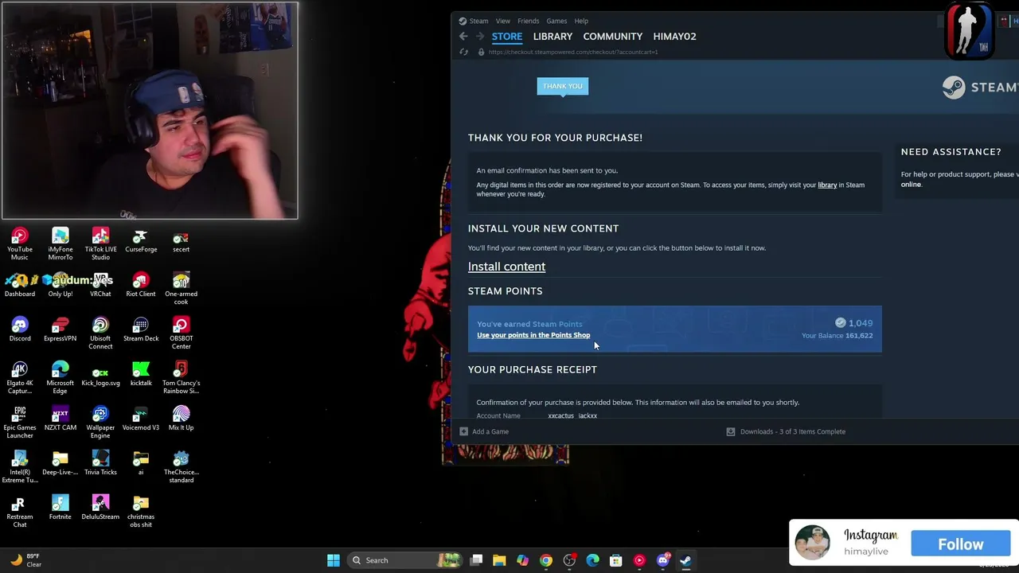Image resolution: width=1019 pixels, height=573 pixels.
Task: Switch to the STORE tab
Action: point(507,37)
